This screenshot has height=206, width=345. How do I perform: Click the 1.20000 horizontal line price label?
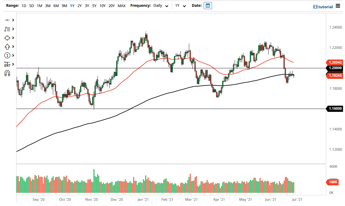click(x=335, y=68)
